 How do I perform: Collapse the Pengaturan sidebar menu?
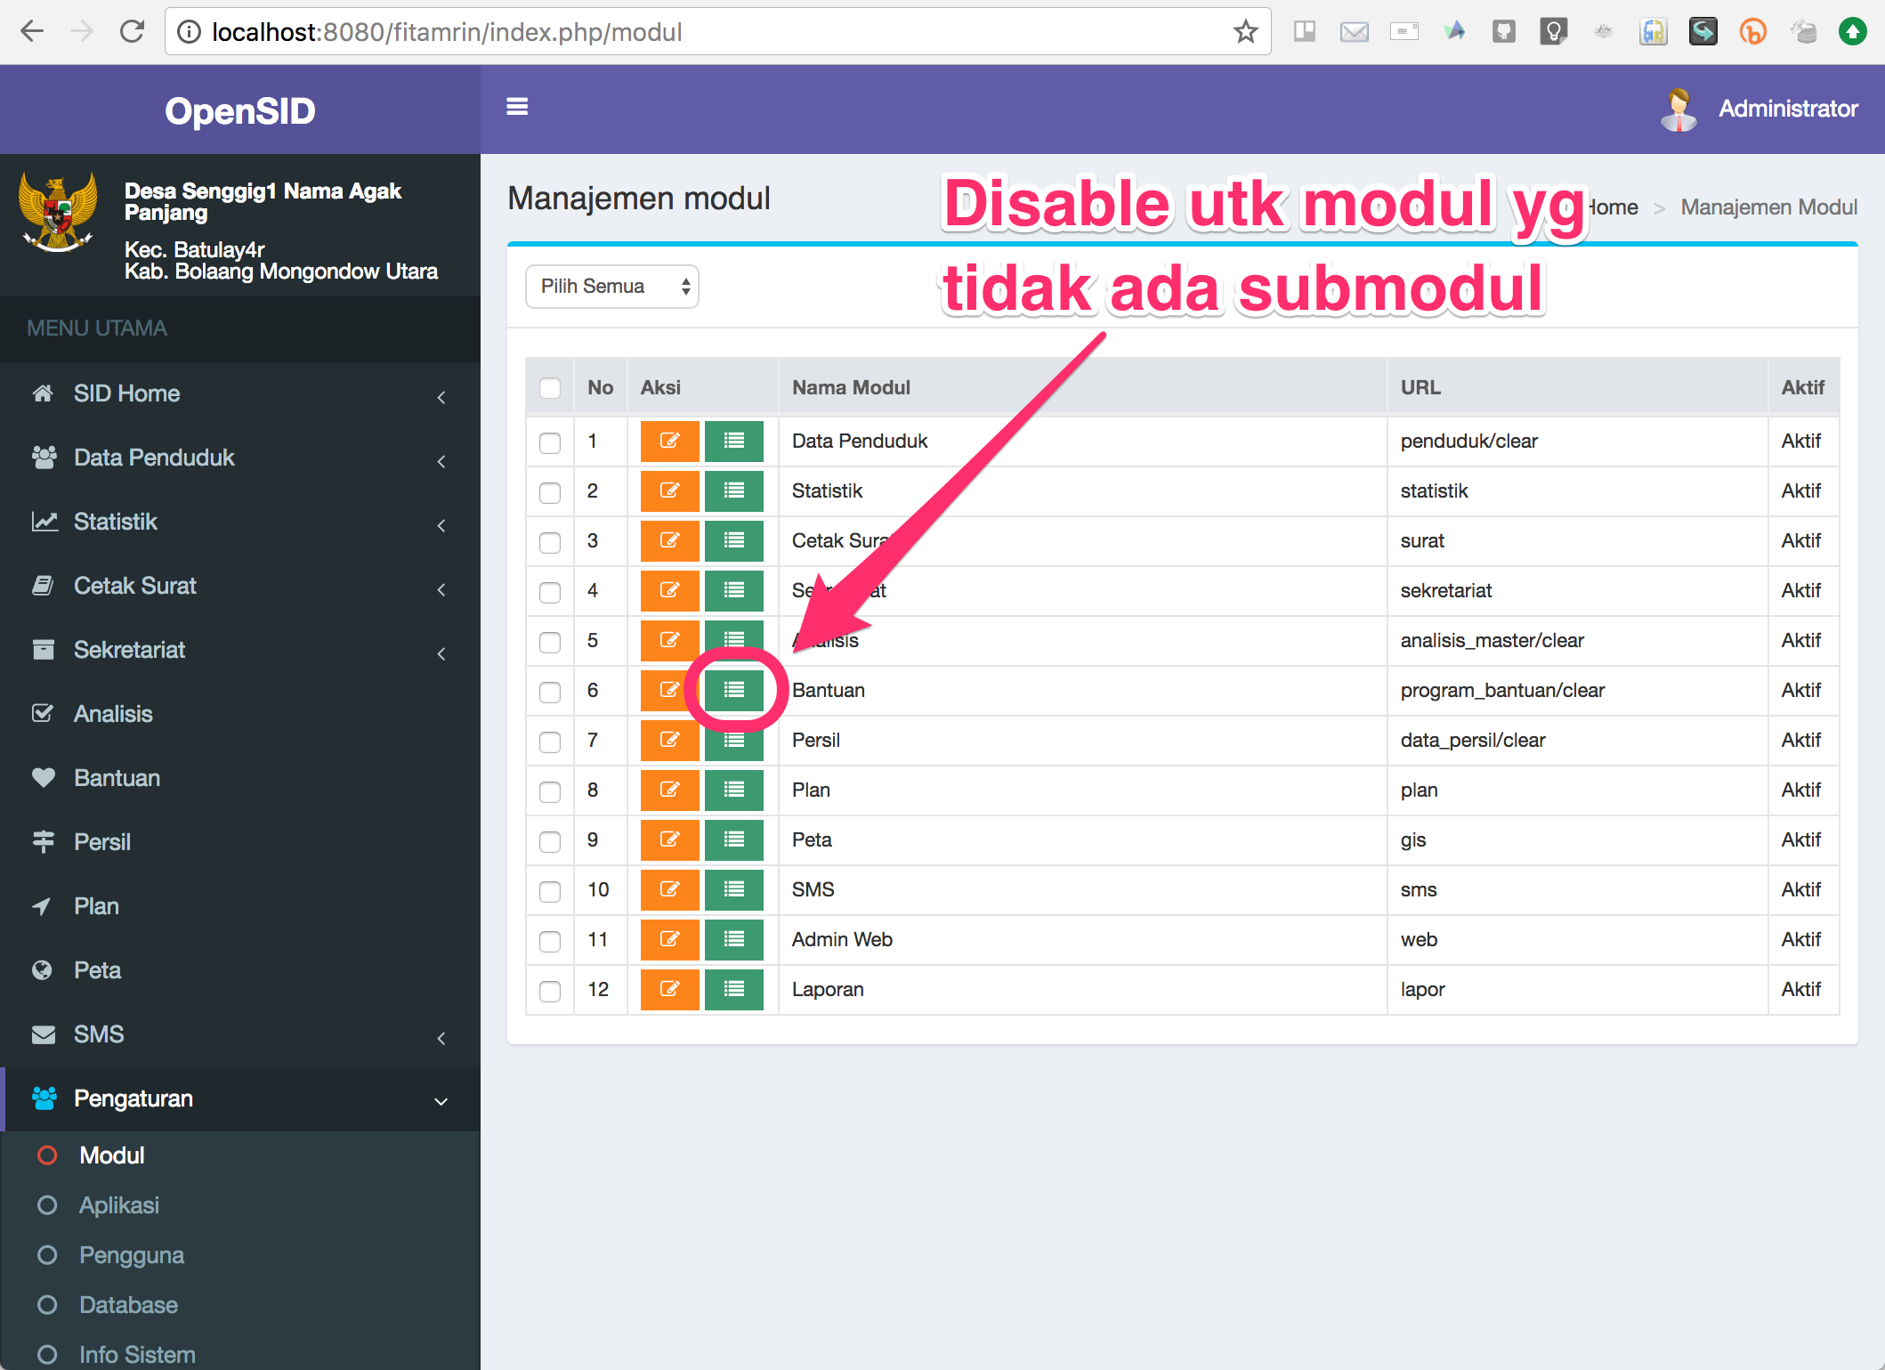(x=133, y=1098)
